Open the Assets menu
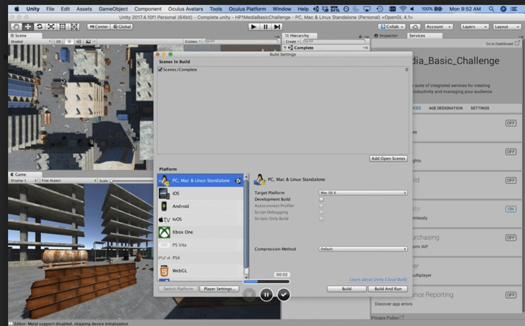The image size is (525, 326). coord(84,9)
